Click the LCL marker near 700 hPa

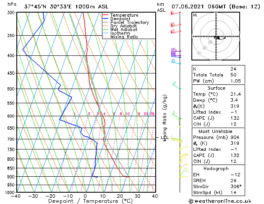(165, 138)
